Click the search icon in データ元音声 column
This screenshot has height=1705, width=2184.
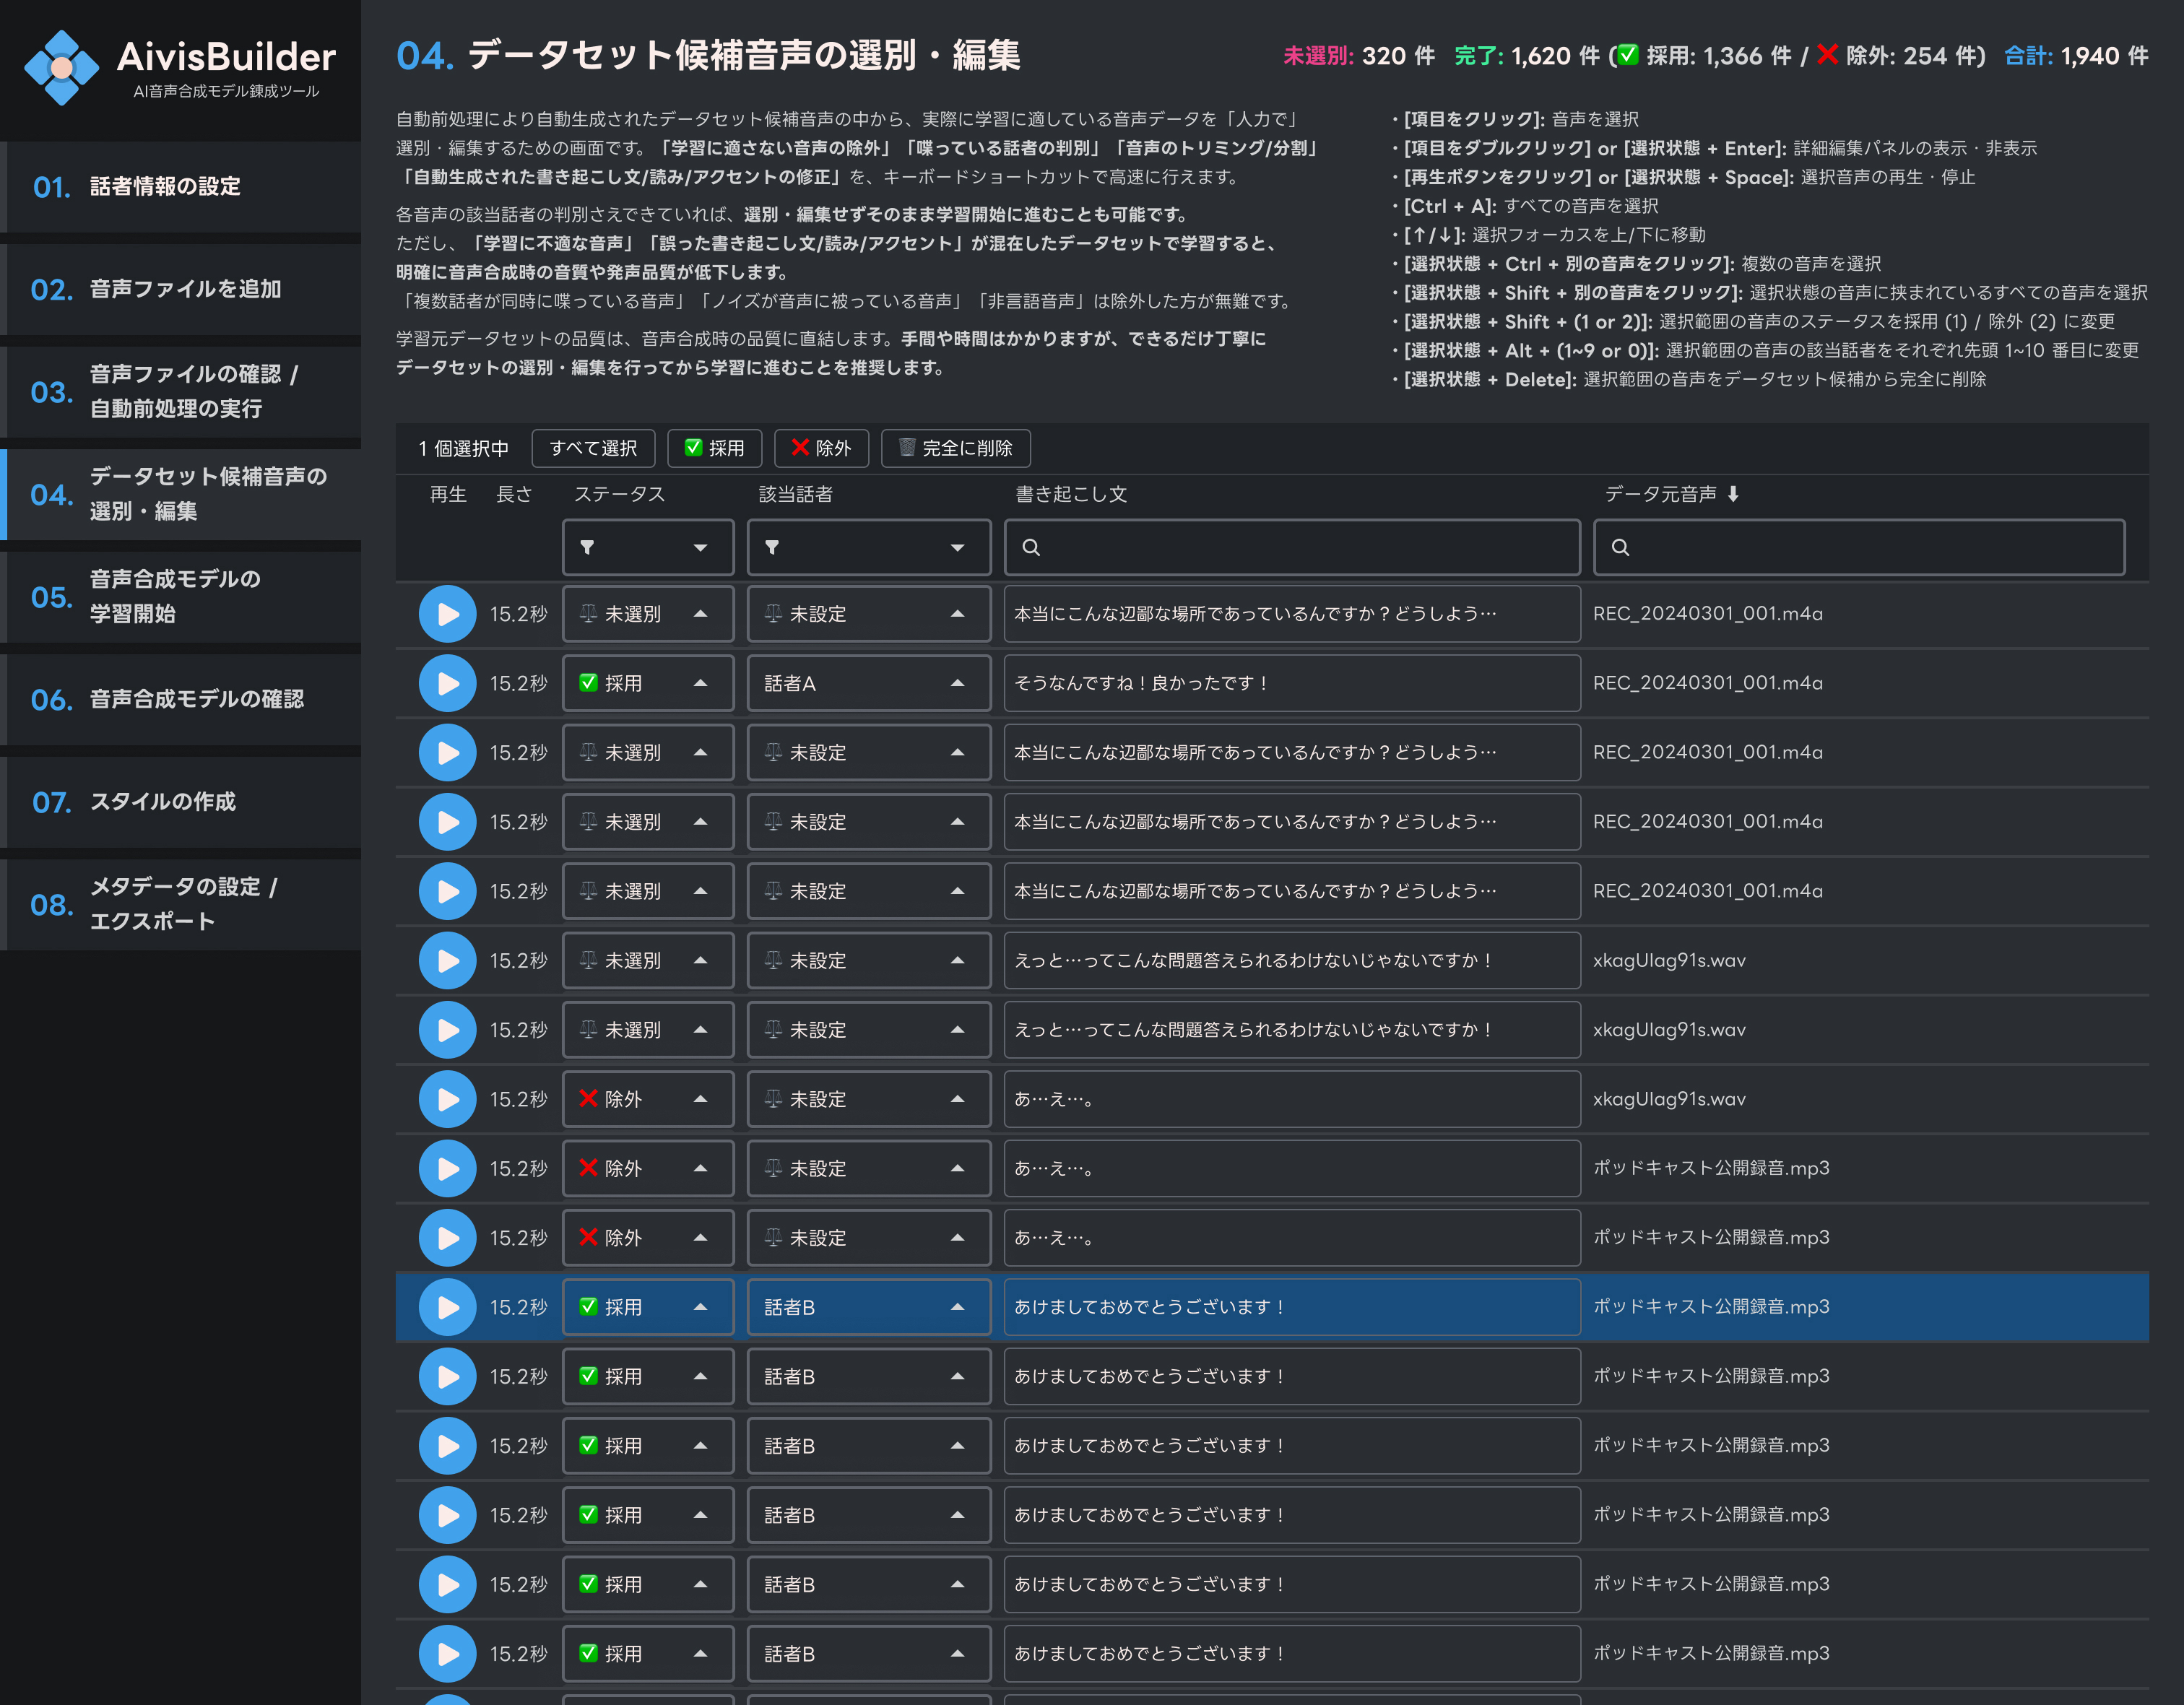pyautogui.click(x=1619, y=547)
